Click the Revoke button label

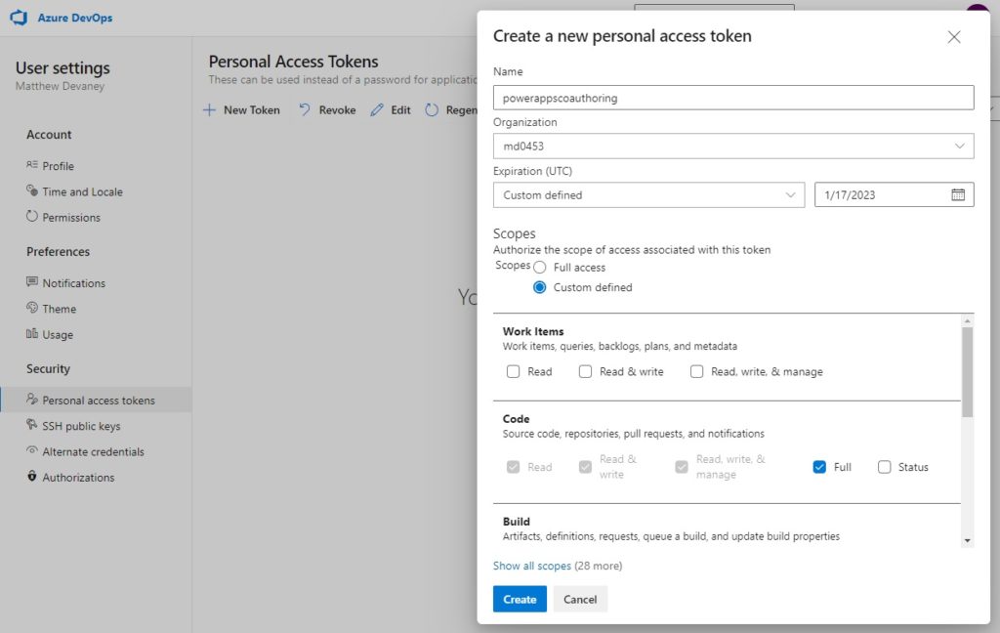(337, 109)
